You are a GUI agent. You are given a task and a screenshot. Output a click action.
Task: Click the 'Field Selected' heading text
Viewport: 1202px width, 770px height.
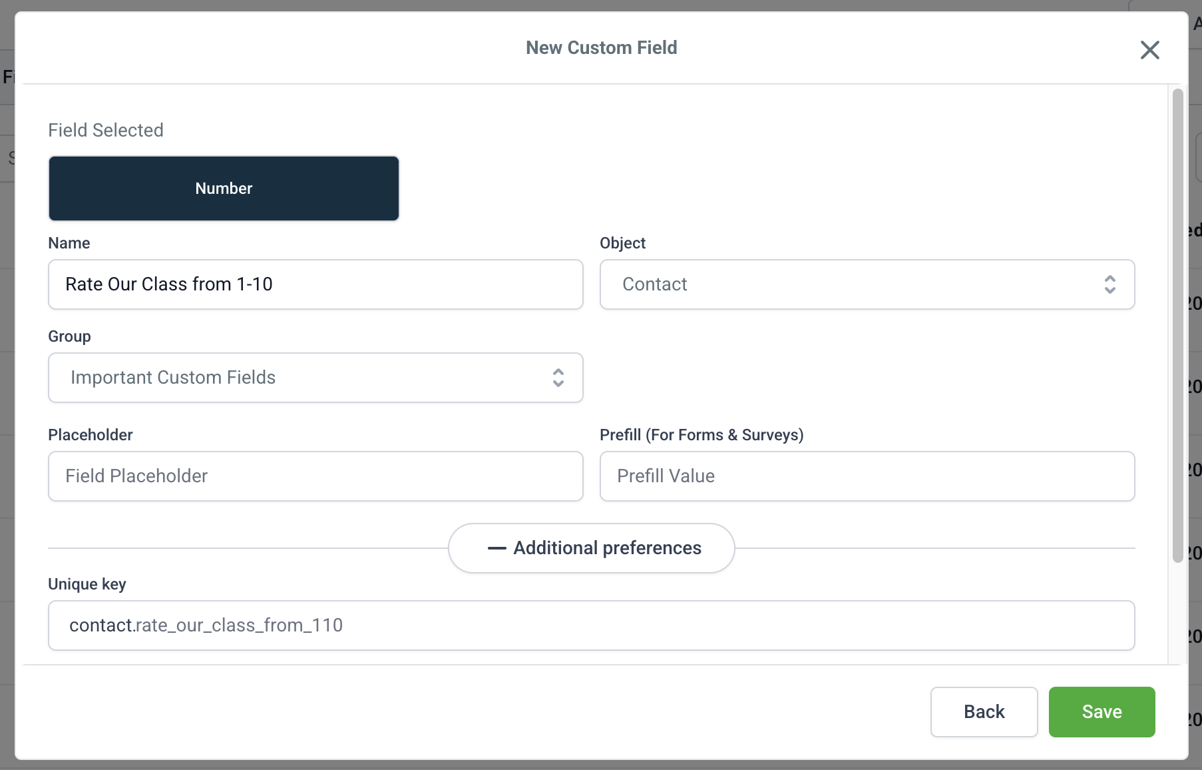pyautogui.click(x=106, y=130)
